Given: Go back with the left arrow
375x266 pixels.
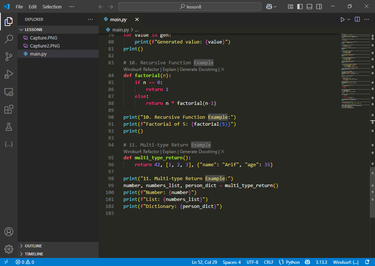Looking at the screenshot, I should click(101, 7).
